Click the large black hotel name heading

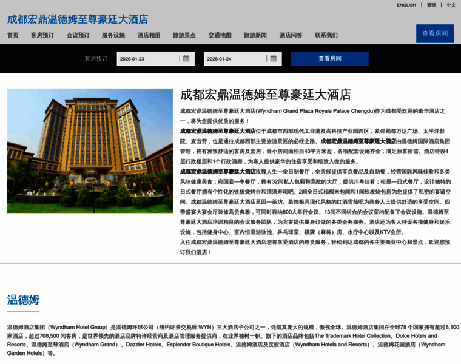(266, 95)
